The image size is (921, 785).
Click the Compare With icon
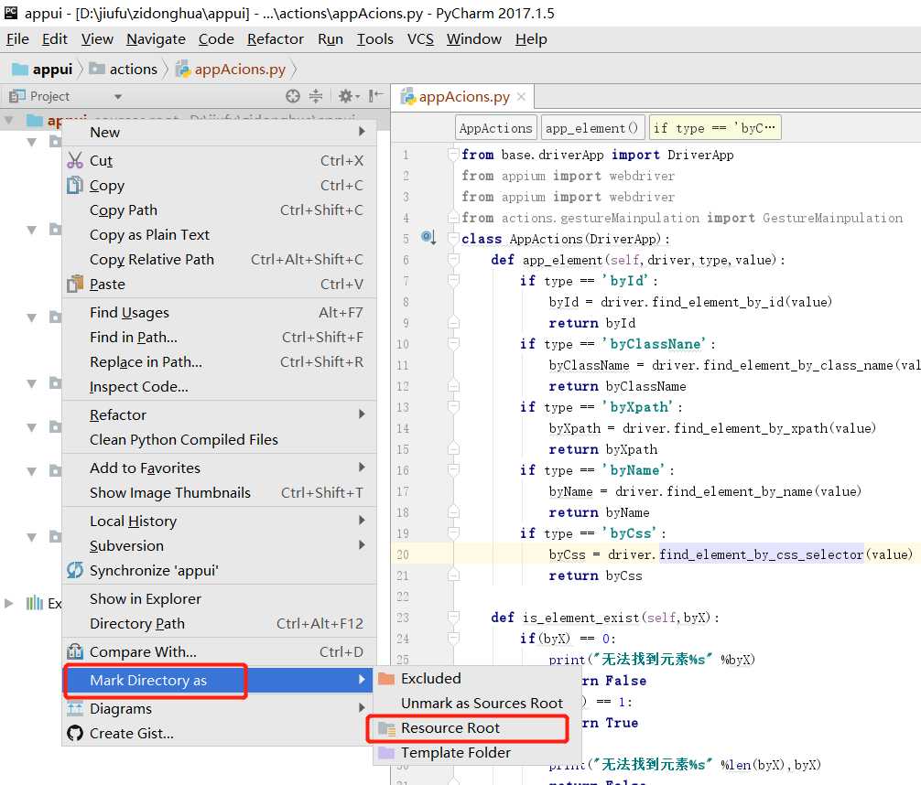point(74,651)
